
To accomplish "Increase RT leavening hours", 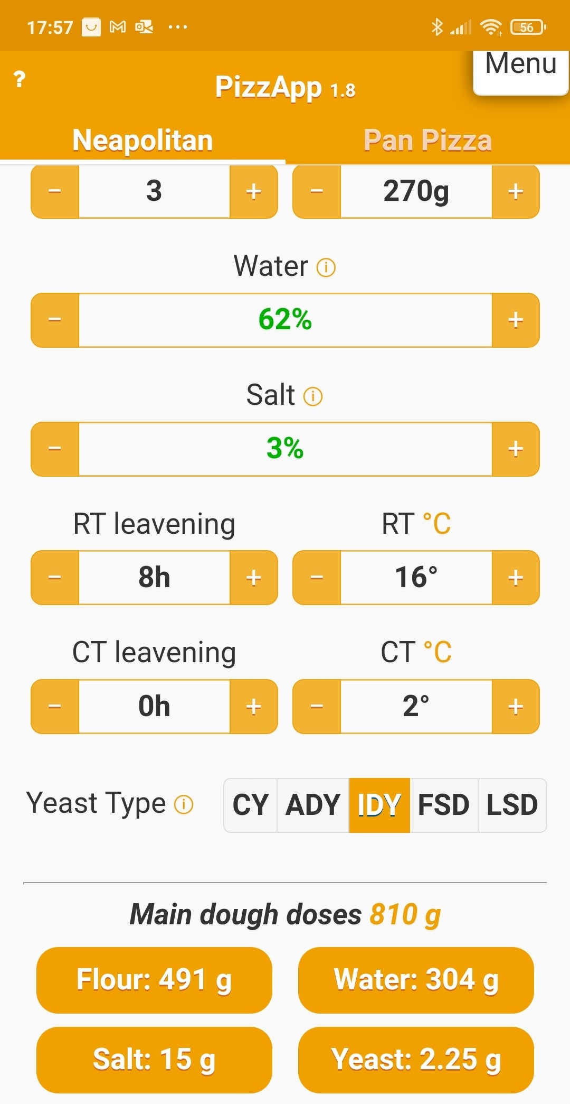I will pos(253,578).
